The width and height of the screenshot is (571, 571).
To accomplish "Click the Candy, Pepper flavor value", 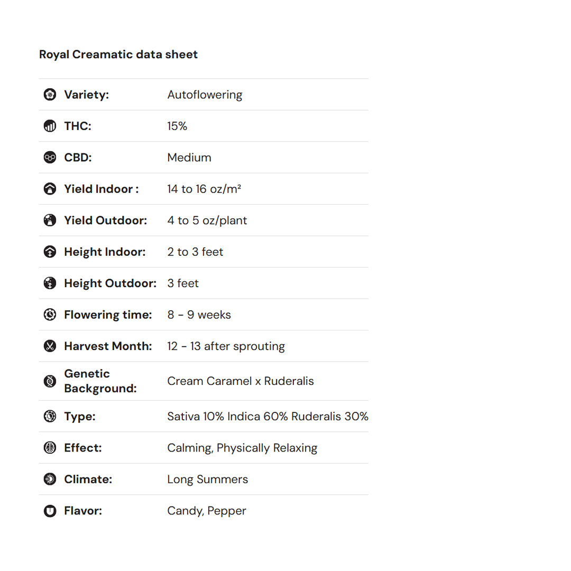I will (207, 511).
